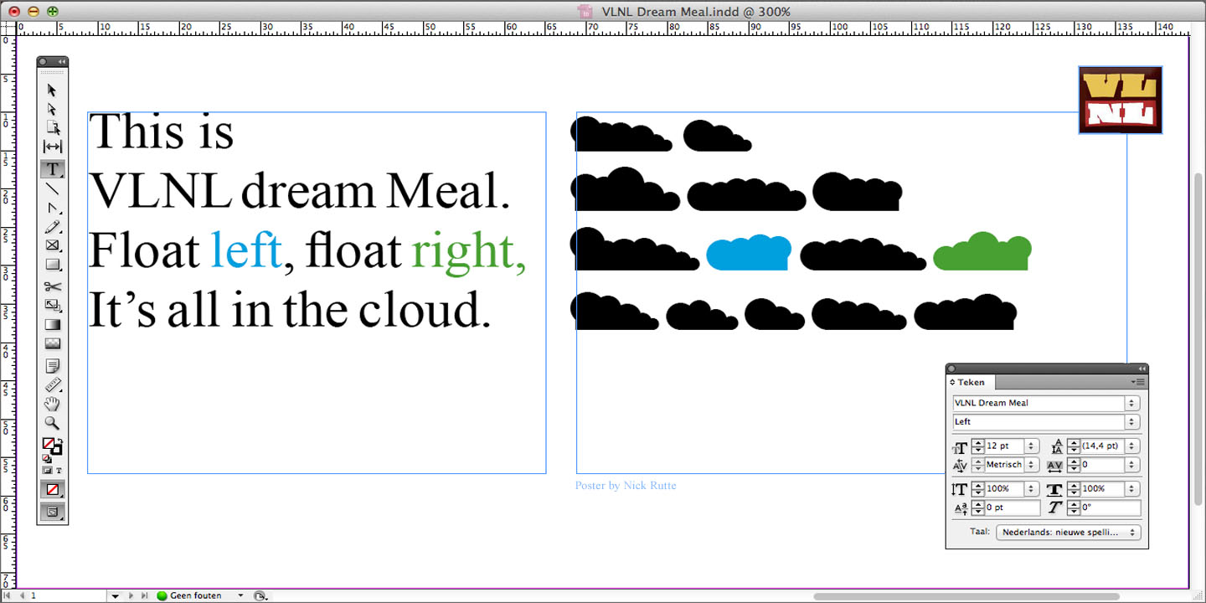
Task: Click the Apply None color swatch
Action: click(x=52, y=490)
